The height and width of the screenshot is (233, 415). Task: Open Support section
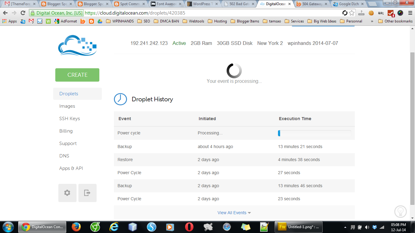(68, 144)
